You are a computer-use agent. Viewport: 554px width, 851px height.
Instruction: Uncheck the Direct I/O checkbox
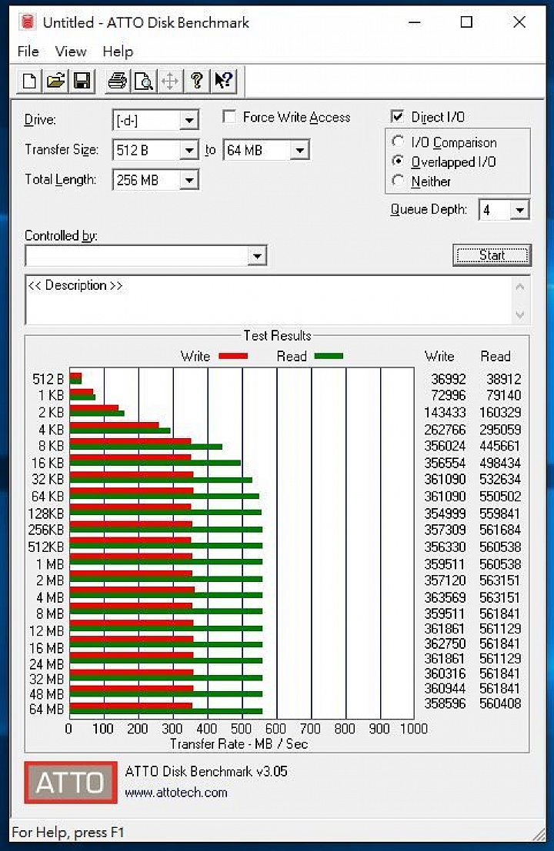pyautogui.click(x=398, y=116)
